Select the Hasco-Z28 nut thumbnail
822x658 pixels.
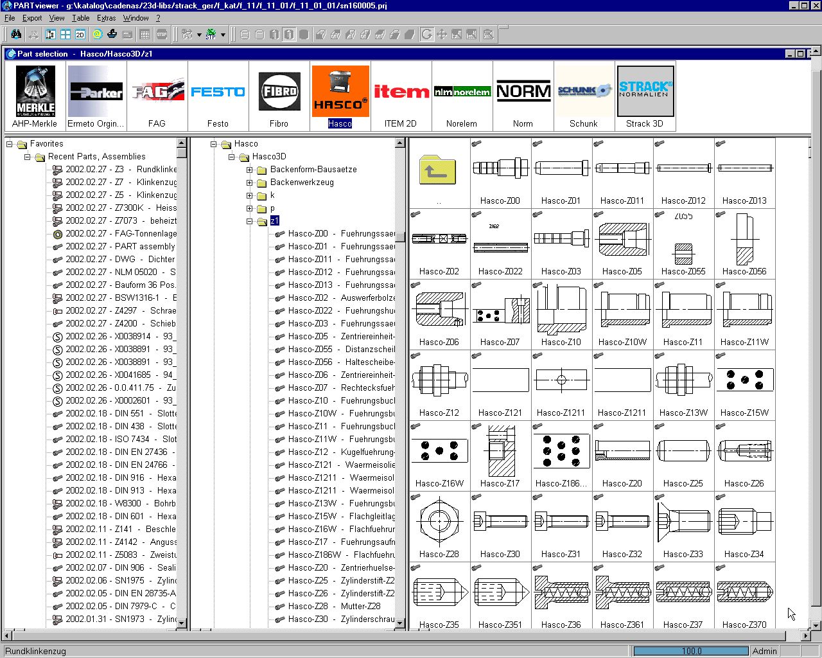click(x=439, y=526)
